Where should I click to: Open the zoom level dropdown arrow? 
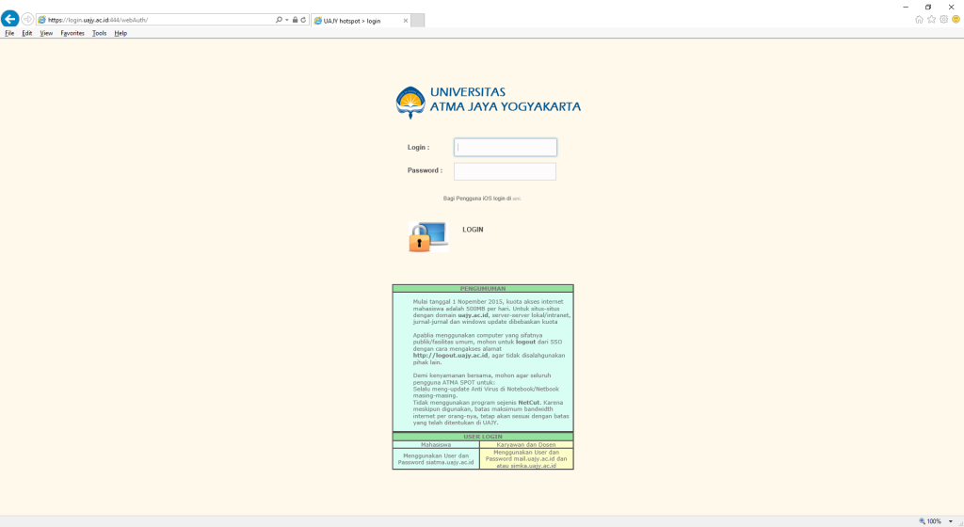951,521
